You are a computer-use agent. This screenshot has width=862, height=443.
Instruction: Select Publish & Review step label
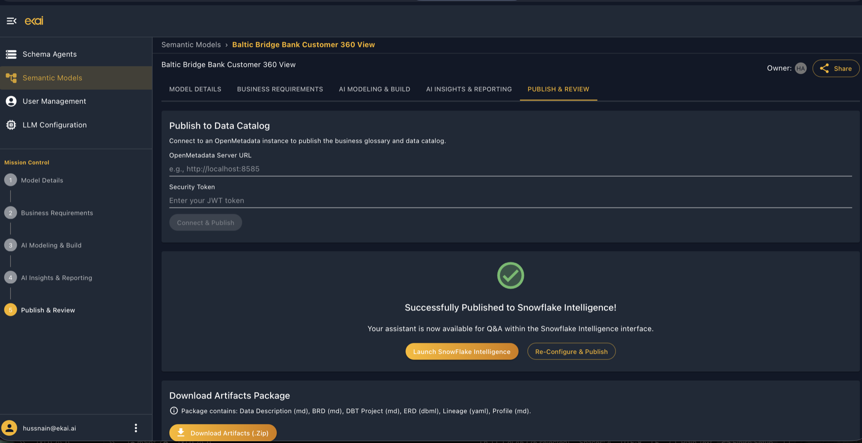point(48,310)
